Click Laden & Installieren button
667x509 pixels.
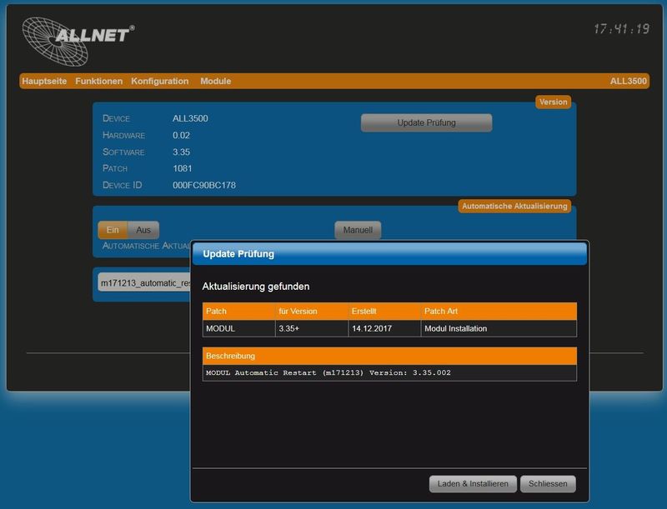click(x=473, y=483)
